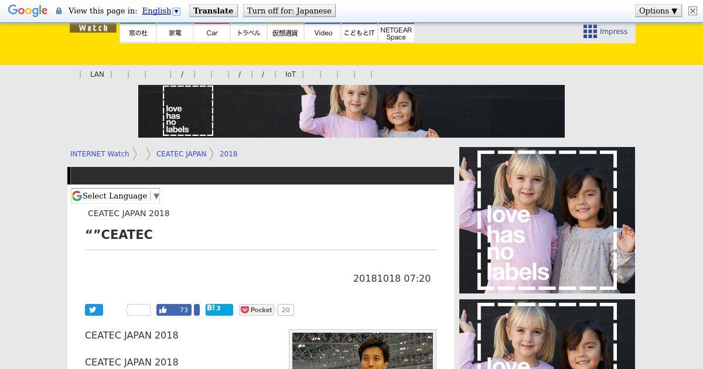Select the LAN category link
Image resolution: width=703 pixels, height=369 pixels.
pos(97,74)
